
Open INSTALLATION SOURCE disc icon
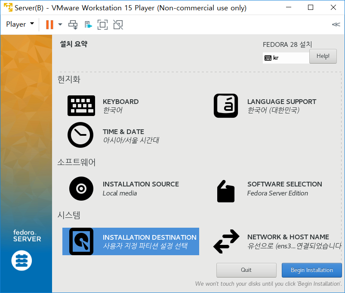pyautogui.click(x=81, y=189)
